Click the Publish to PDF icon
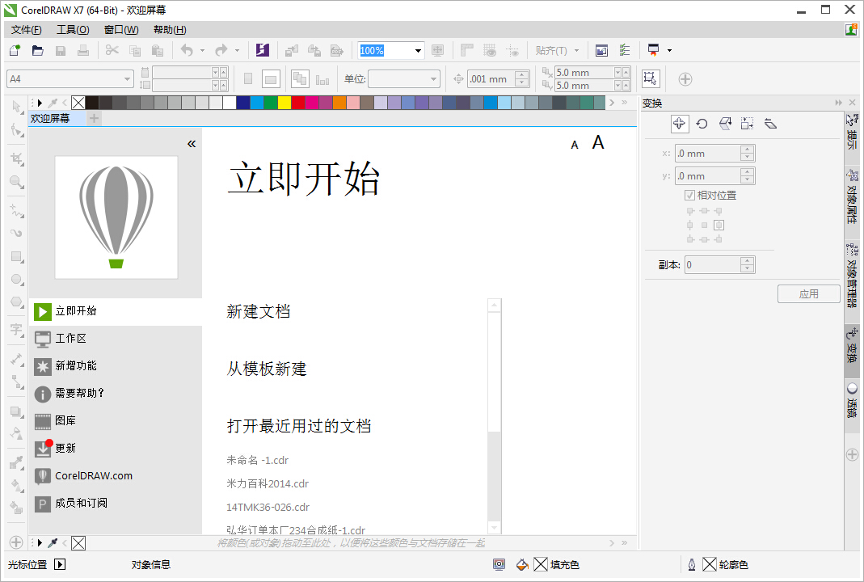The width and height of the screenshot is (864, 582). [337, 50]
